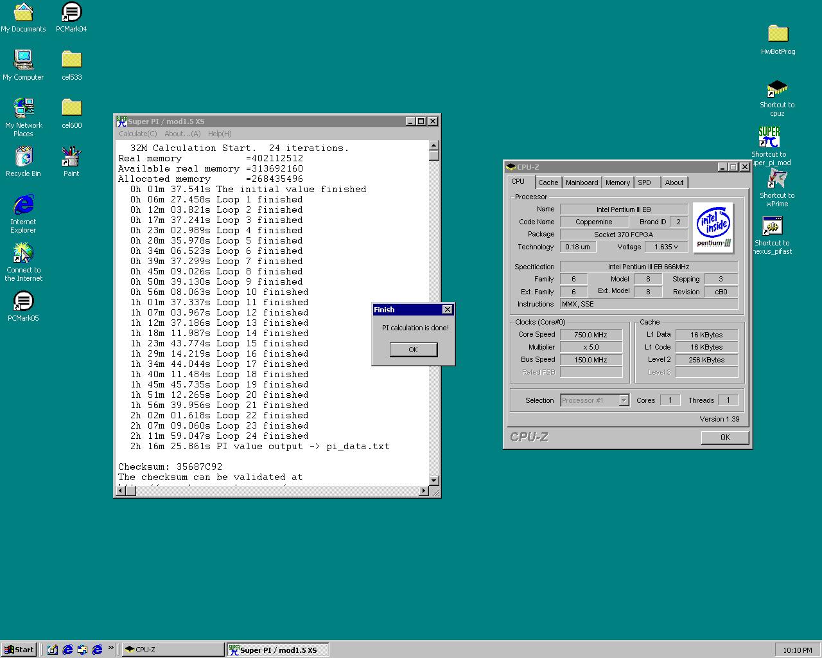Expand the processor Selection dropdown
This screenshot has height=658, width=822.
pos(624,400)
